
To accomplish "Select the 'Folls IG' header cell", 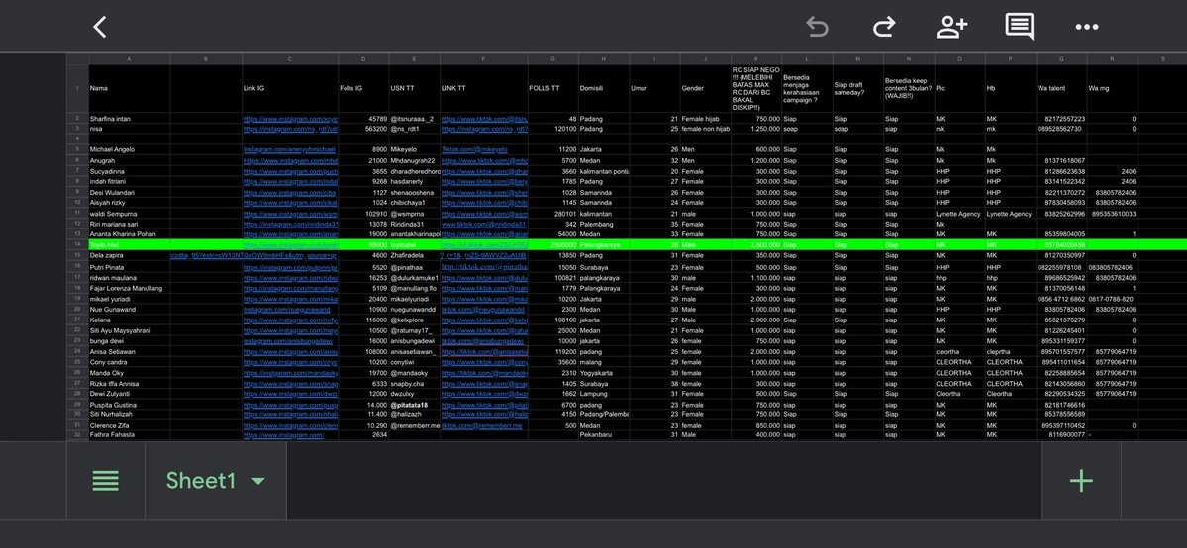I will (x=363, y=89).
